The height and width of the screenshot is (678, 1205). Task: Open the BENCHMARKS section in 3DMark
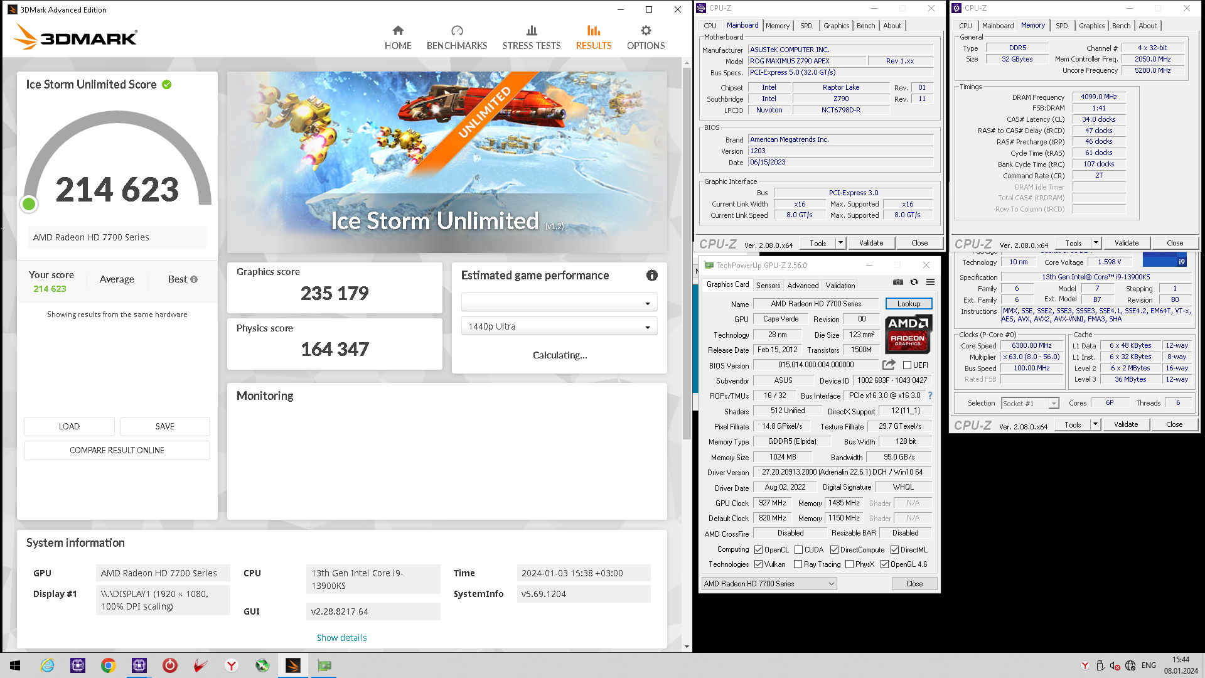point(457,38)
